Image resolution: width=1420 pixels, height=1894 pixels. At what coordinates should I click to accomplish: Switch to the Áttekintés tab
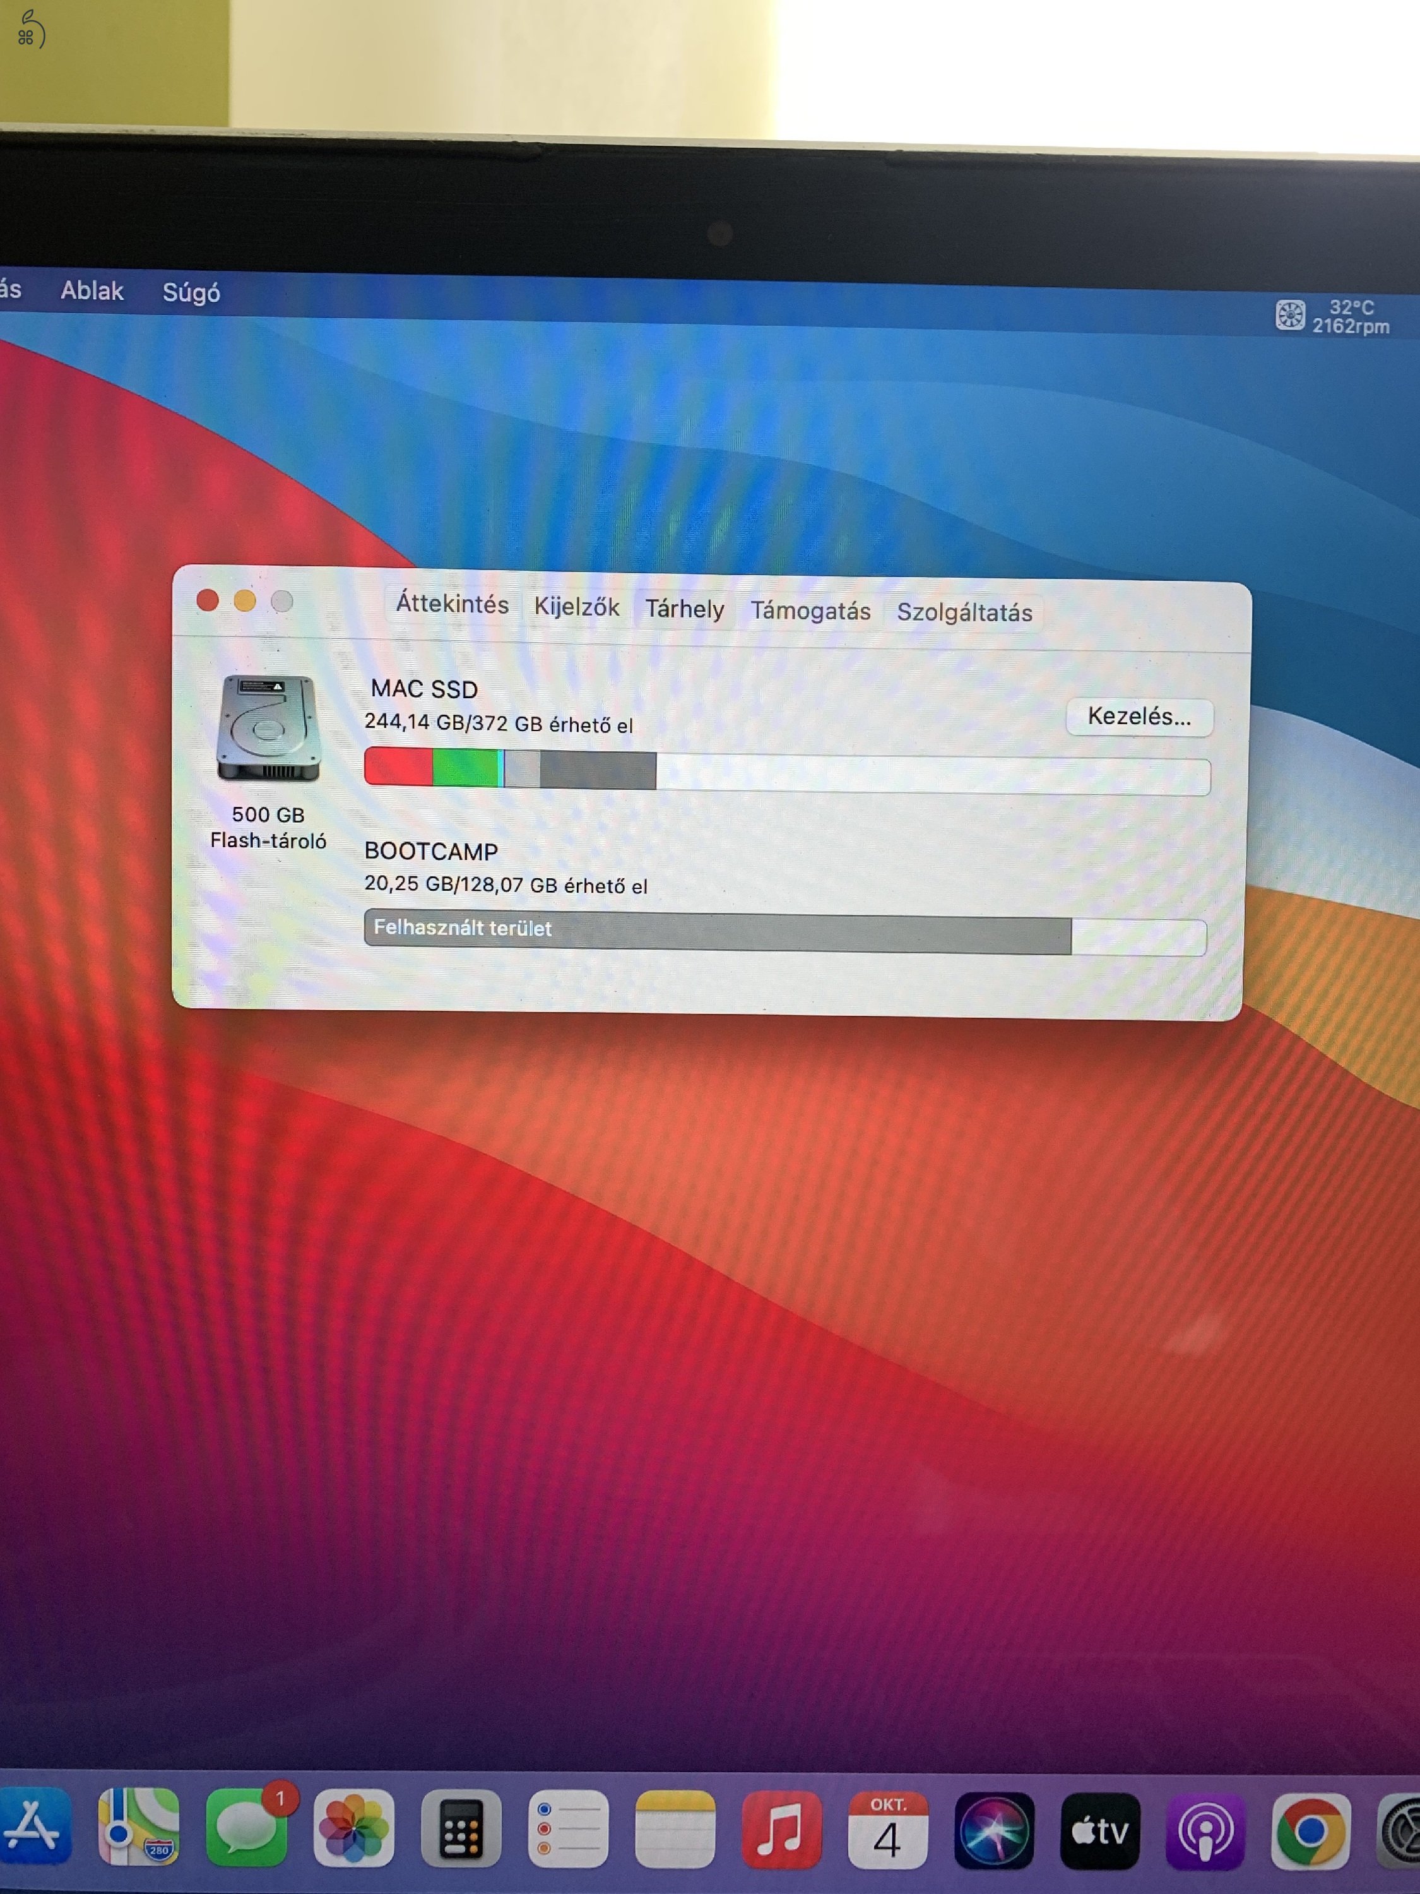(x=452, y=605)
